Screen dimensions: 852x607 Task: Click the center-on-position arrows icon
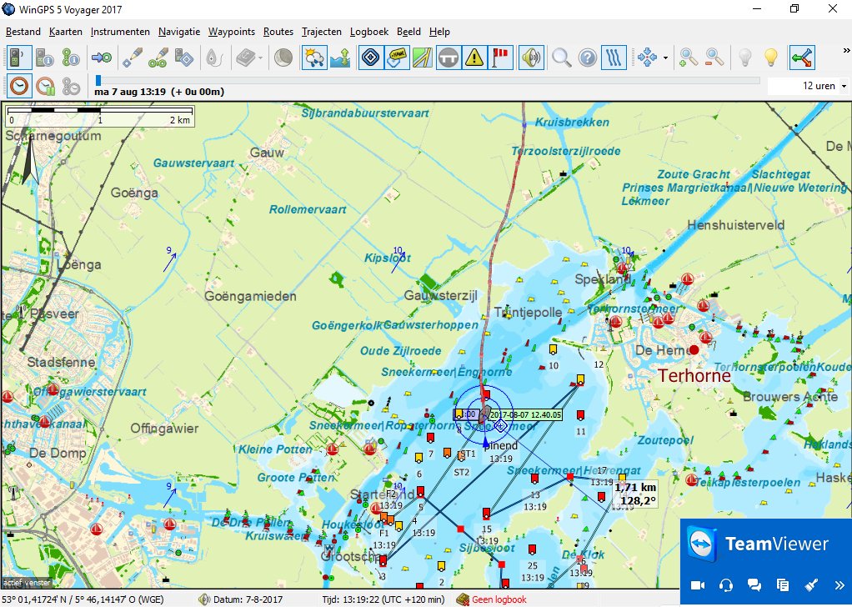pos(647,58)
